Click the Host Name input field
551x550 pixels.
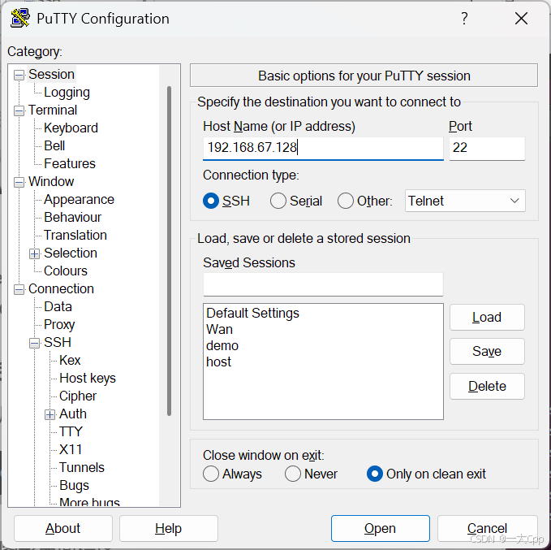pos(323,148)
